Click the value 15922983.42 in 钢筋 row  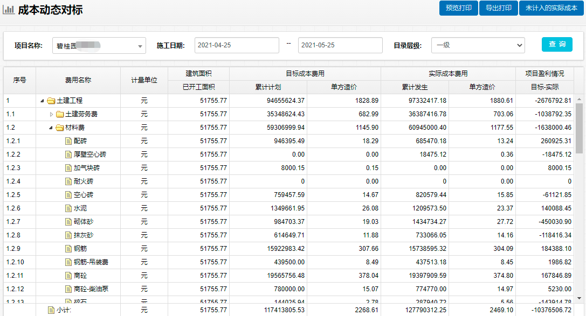coord(286,249)
